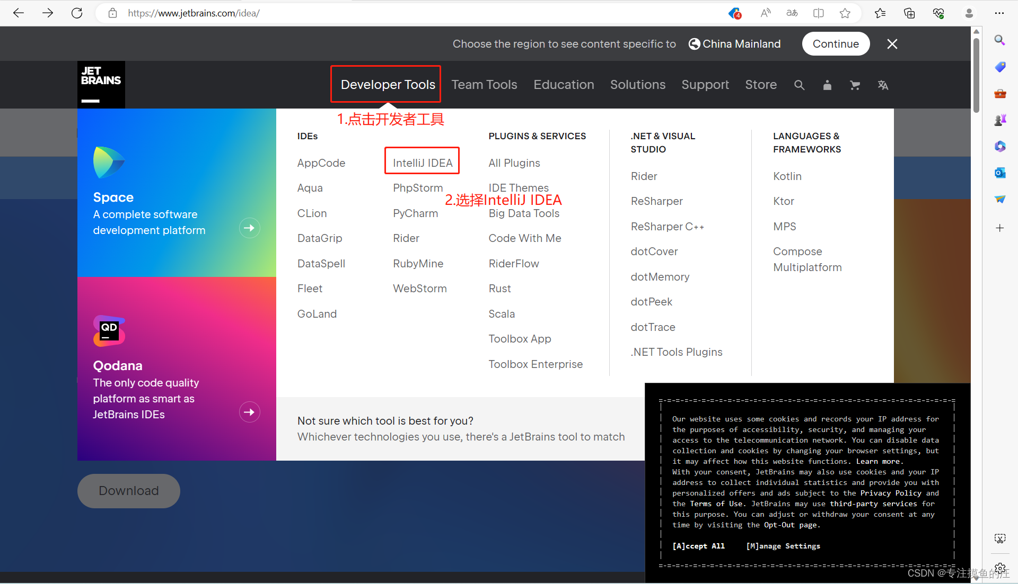Dismiss the region selection banner
The image size is (1018, 584).
coord(892,44)
